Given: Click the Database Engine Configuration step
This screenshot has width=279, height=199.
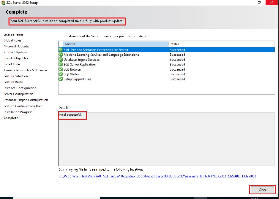Looking at the screenshot, I should pyautogui.click(x=26, y=100).
